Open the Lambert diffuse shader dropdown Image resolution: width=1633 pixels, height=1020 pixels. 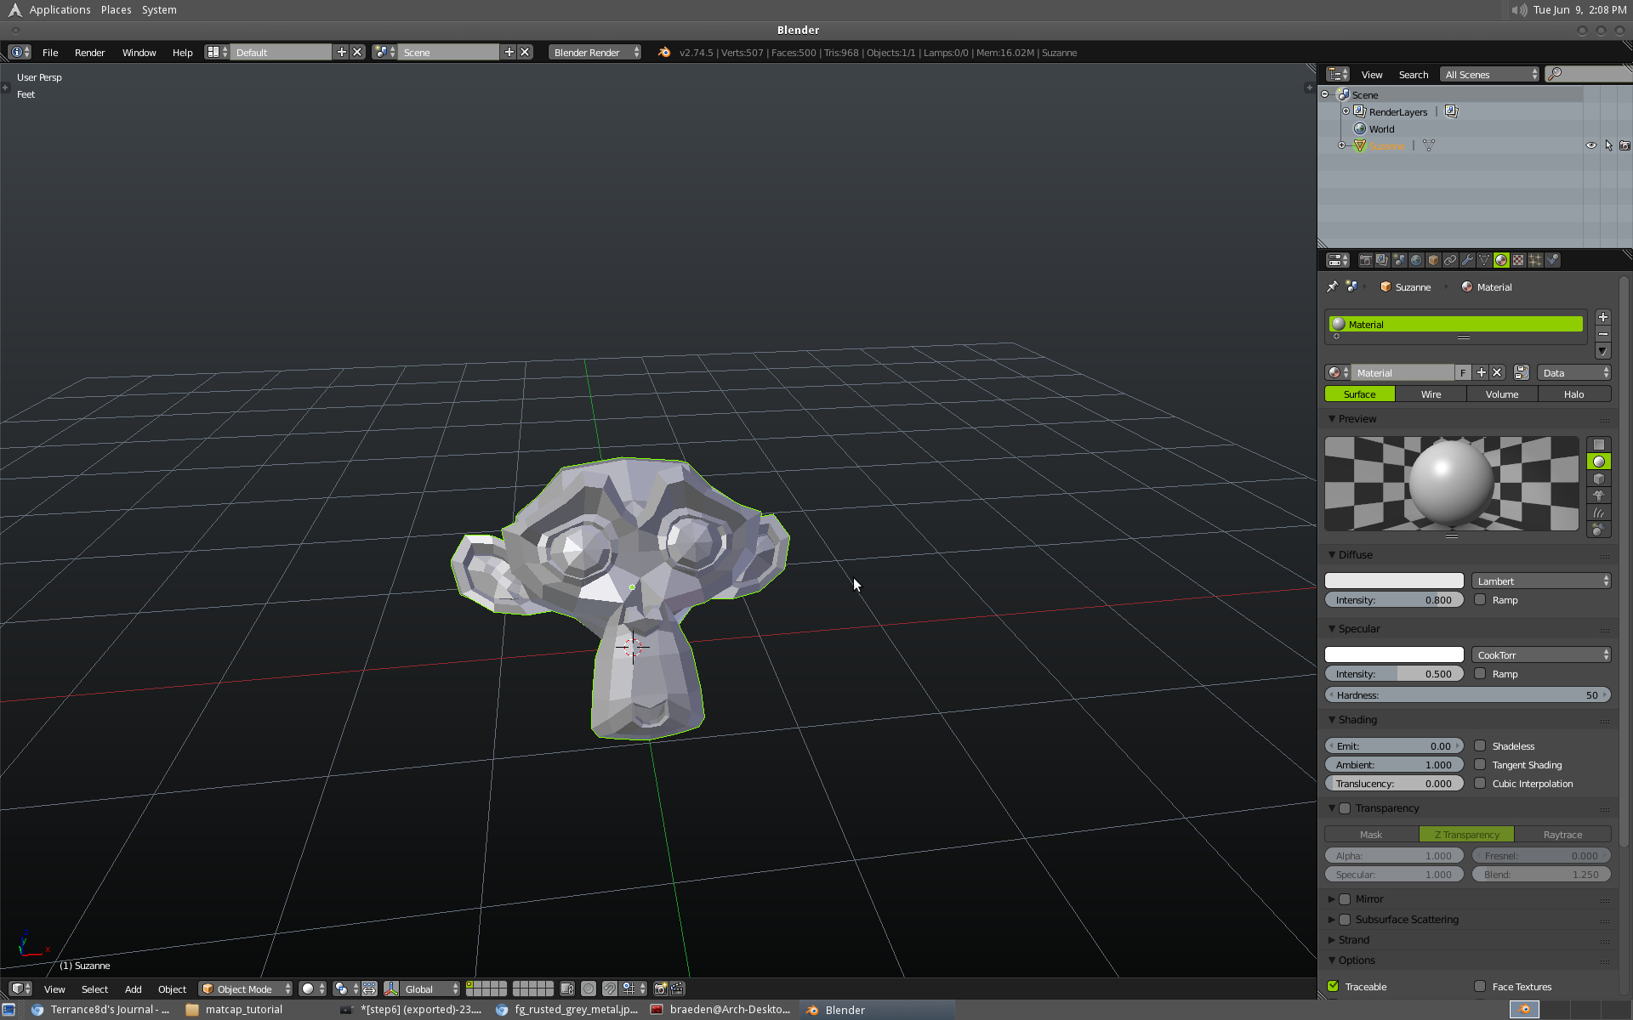(1541, 581)
